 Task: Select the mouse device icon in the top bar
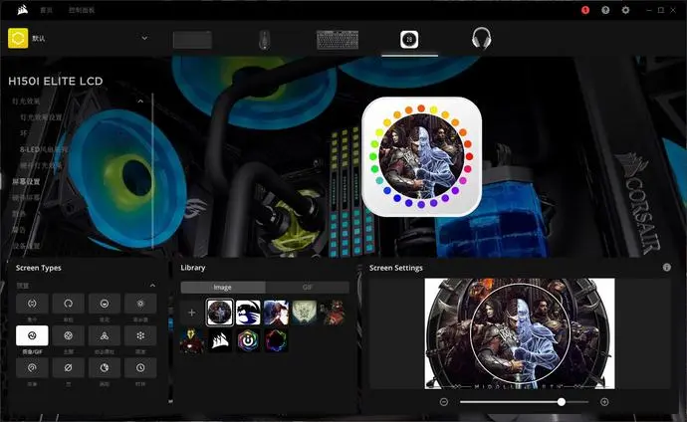[x=264, y=40]
